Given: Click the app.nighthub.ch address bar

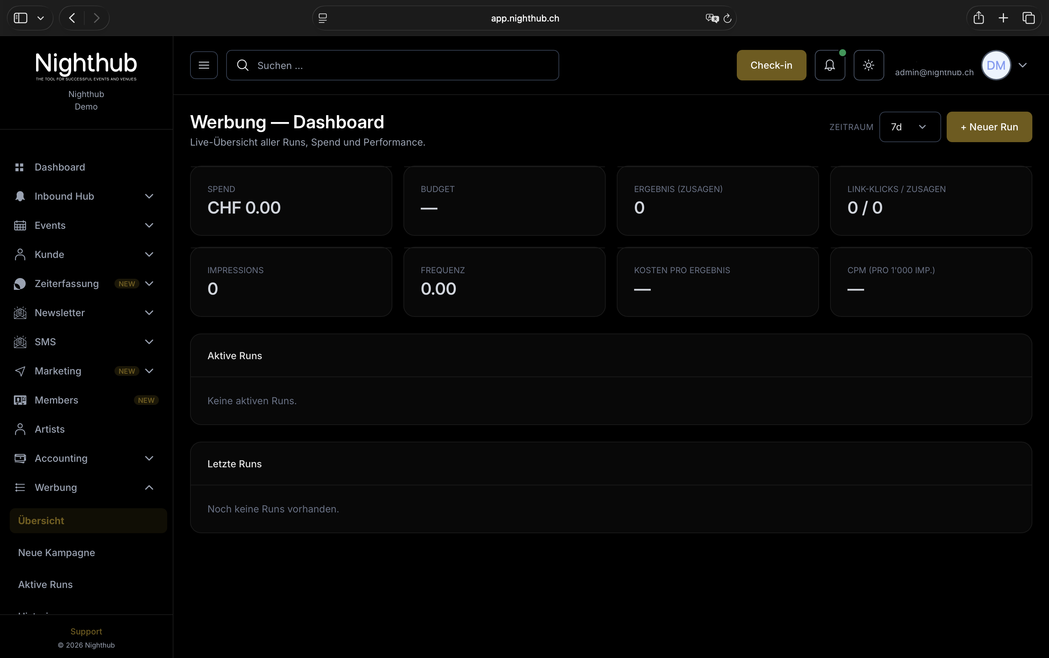Looking at the screenshot, I should click(x=524, y=18).
